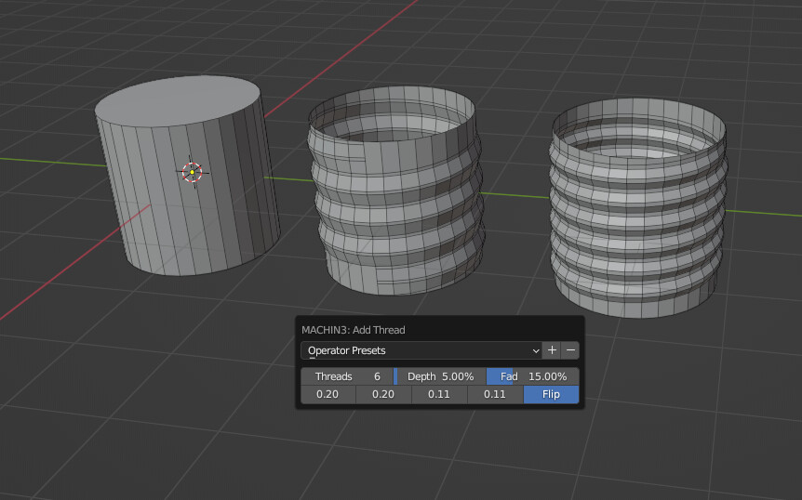Toggle the Flip option

(551, 394)
